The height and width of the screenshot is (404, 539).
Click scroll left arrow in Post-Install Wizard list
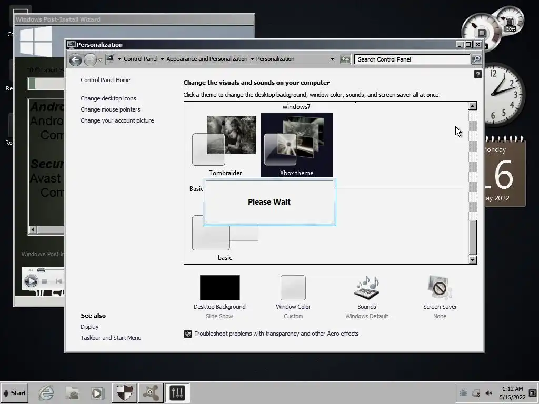pyautogui.click(x=33, y=229)
